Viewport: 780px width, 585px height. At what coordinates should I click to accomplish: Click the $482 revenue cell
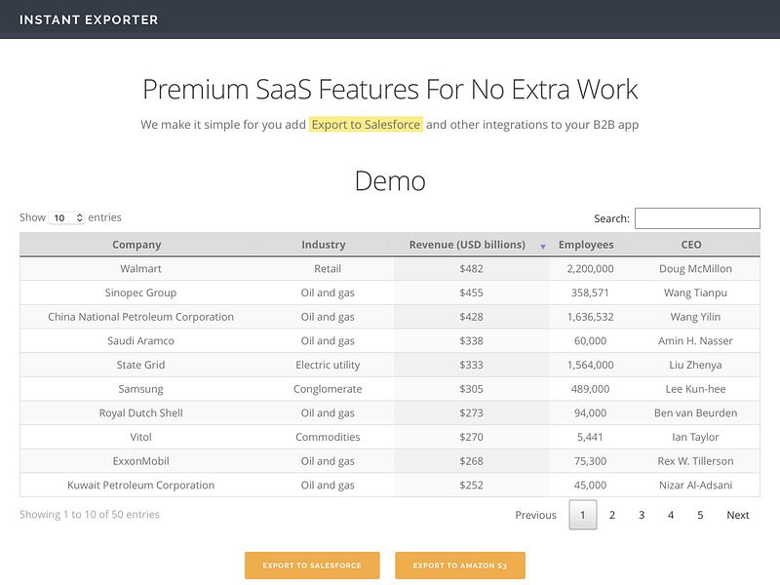tap(471, 269)
